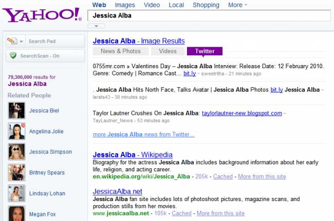Open the taylorlautner-new.blogspot.com link
334x221 pixels.
242,113
